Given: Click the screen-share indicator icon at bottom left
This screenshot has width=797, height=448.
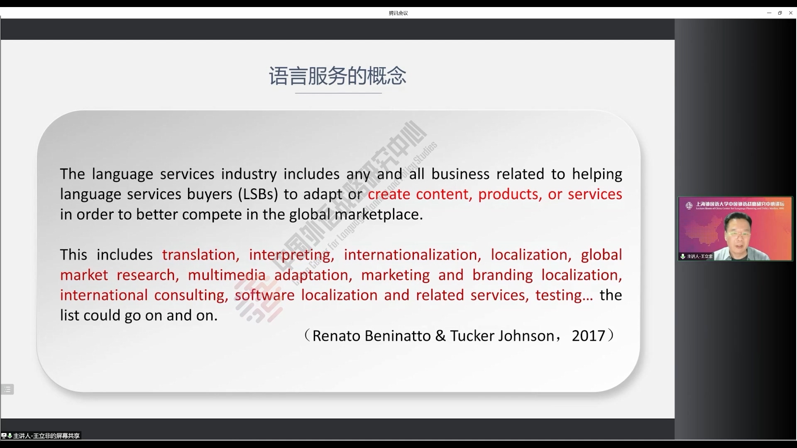Looking at the screenshot, I should coord(4,436).
